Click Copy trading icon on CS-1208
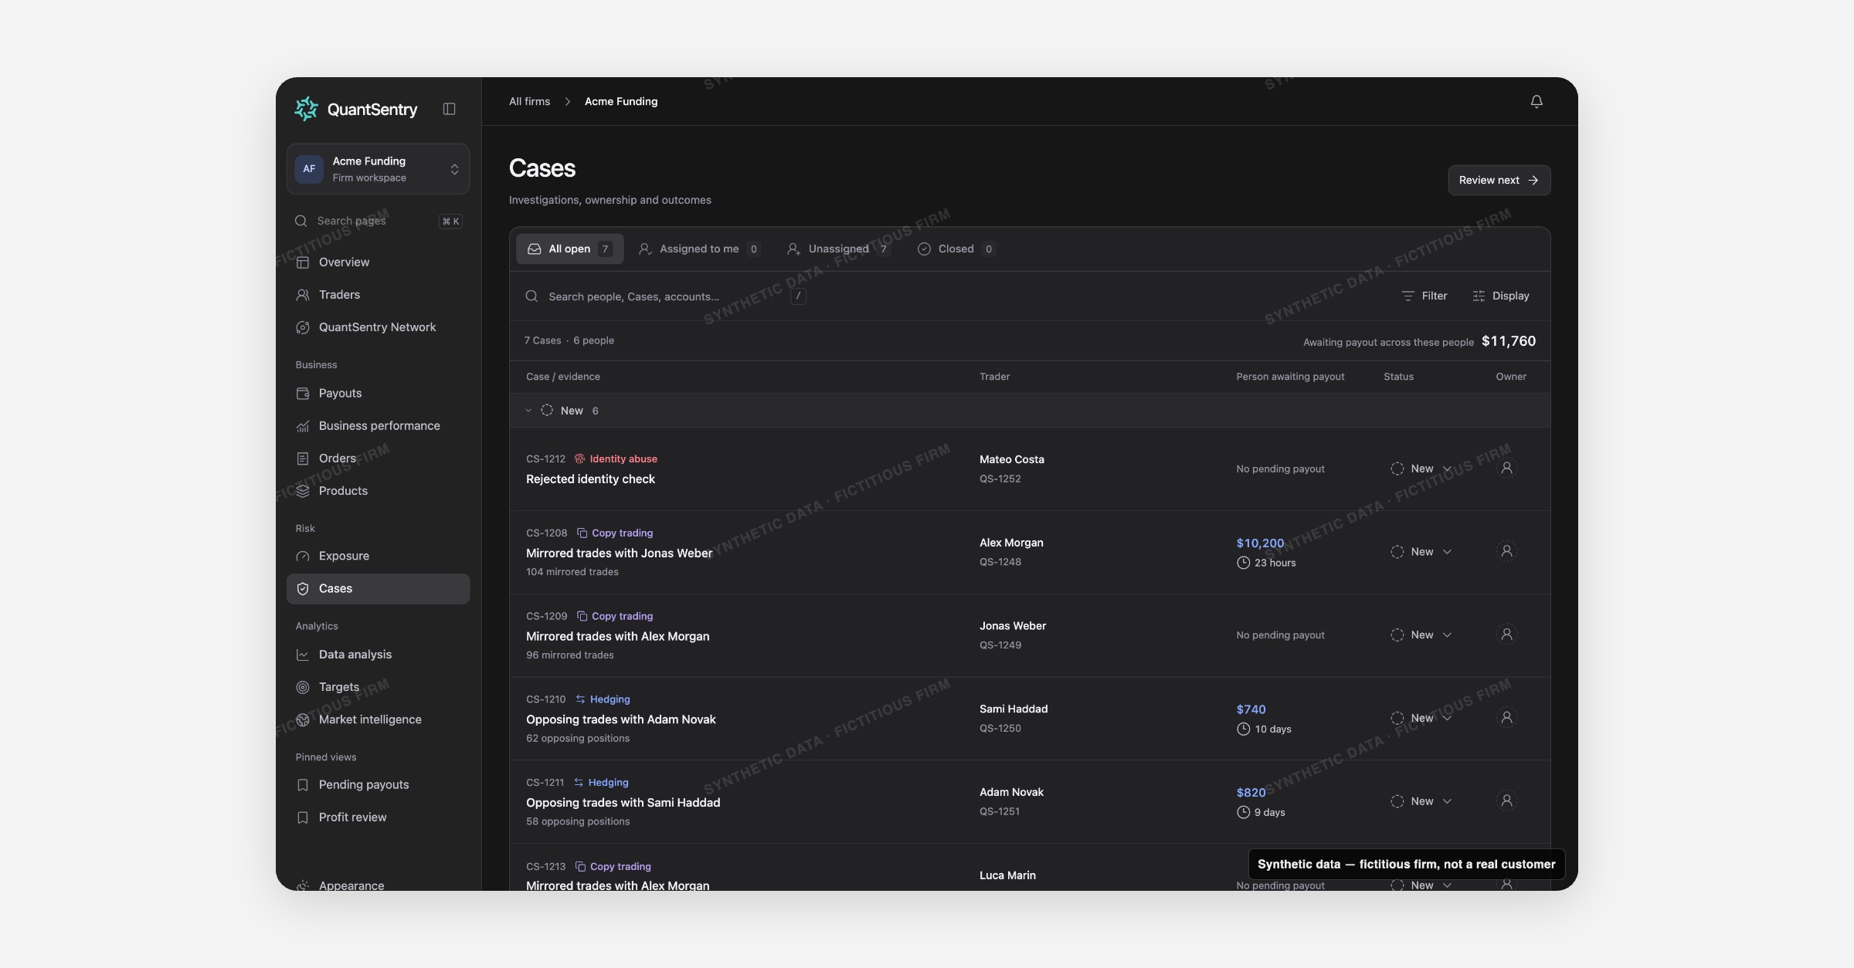Viewport: 1854px width, 968px height. 582,533
